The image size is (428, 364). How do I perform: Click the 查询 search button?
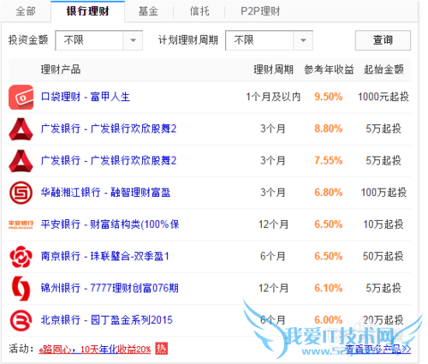(383, 40)
